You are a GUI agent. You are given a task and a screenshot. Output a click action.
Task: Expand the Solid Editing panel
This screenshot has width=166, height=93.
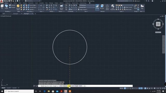[x=30, y=11]
